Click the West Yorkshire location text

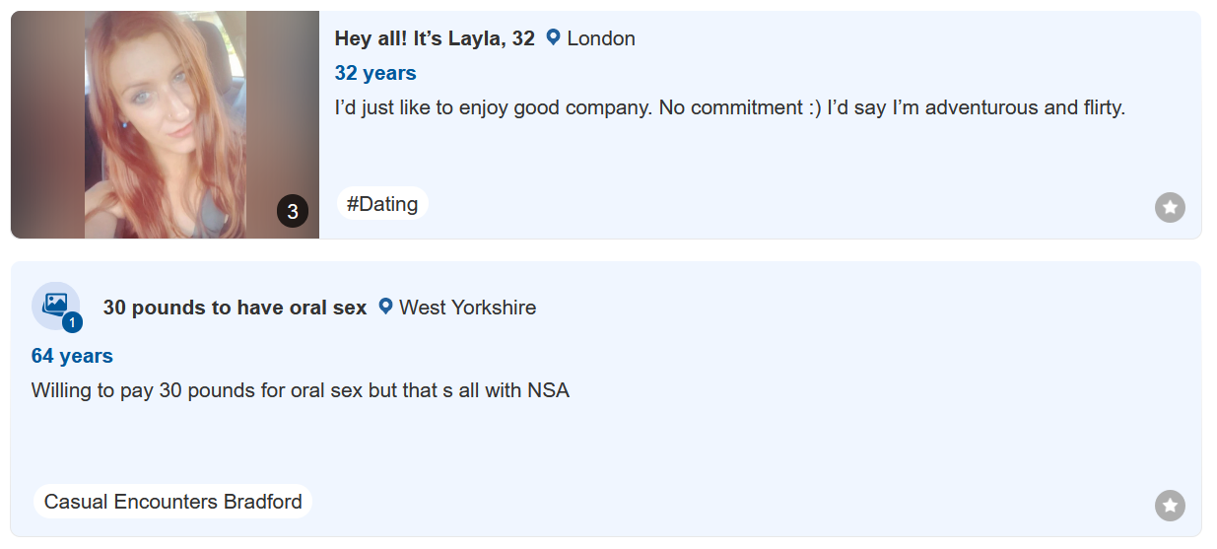[467, 308]
